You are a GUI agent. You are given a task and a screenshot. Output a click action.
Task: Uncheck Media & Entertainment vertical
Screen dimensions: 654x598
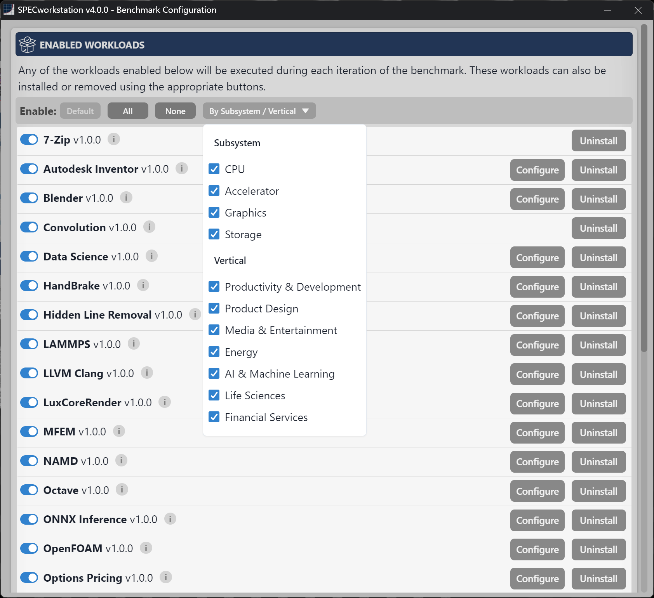pos(214,330)
